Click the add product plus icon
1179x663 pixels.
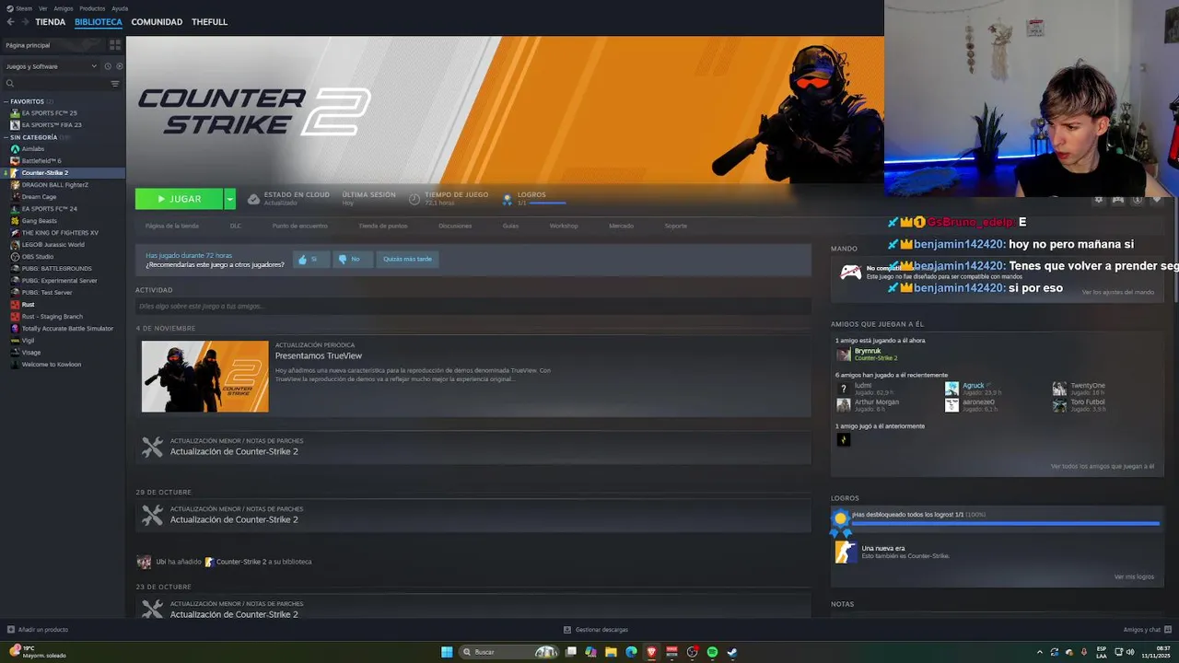(11, 630)
